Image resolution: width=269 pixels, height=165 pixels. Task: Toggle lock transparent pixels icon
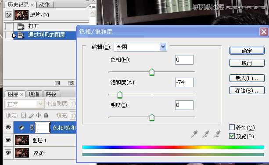pos(24,115)
